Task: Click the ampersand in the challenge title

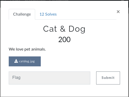Action: click(63, 29)
